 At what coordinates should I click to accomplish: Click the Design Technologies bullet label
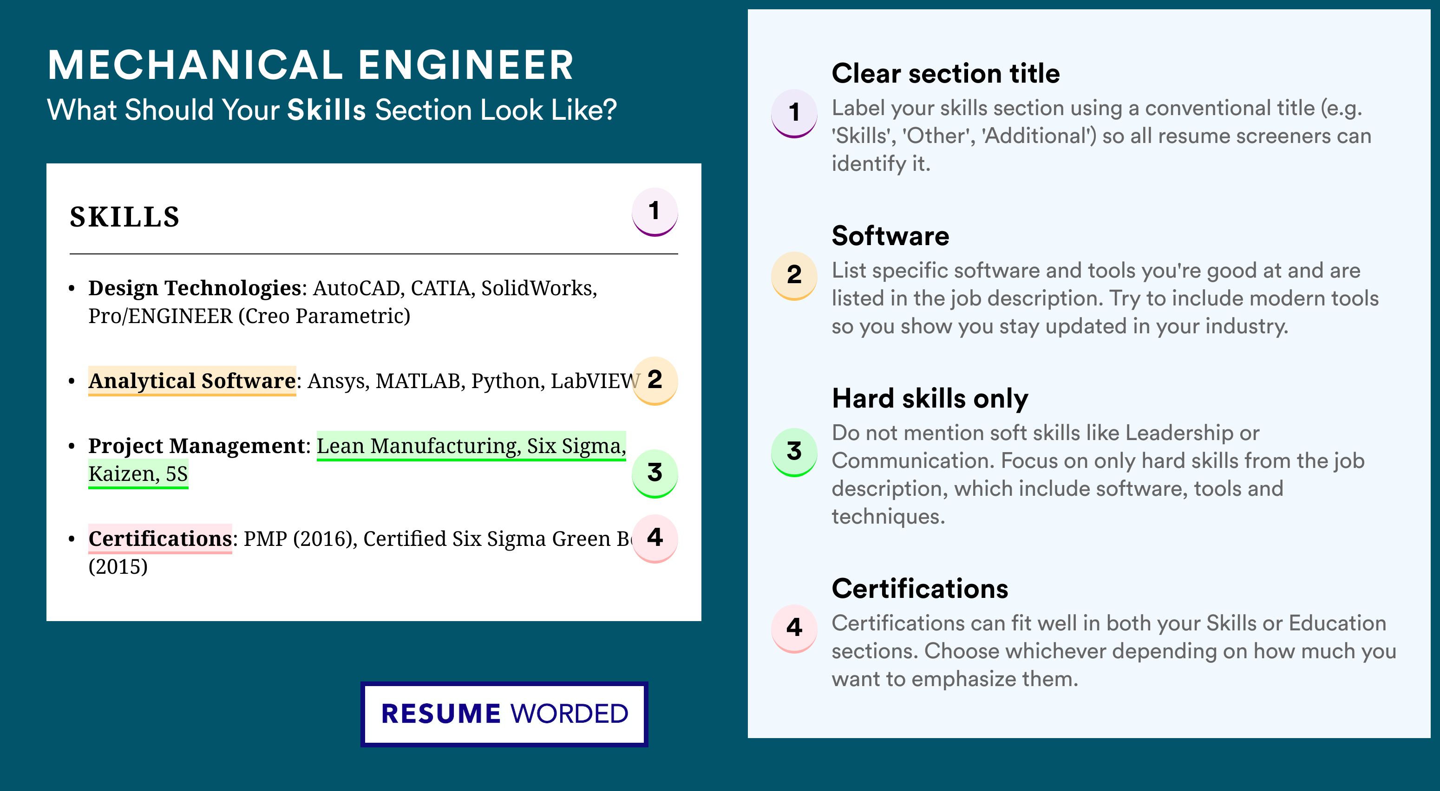(195, 288)
